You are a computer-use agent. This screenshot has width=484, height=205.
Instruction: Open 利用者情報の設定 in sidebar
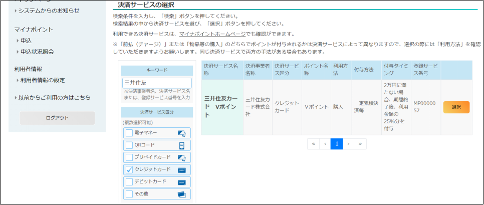(x=42, y=80)
